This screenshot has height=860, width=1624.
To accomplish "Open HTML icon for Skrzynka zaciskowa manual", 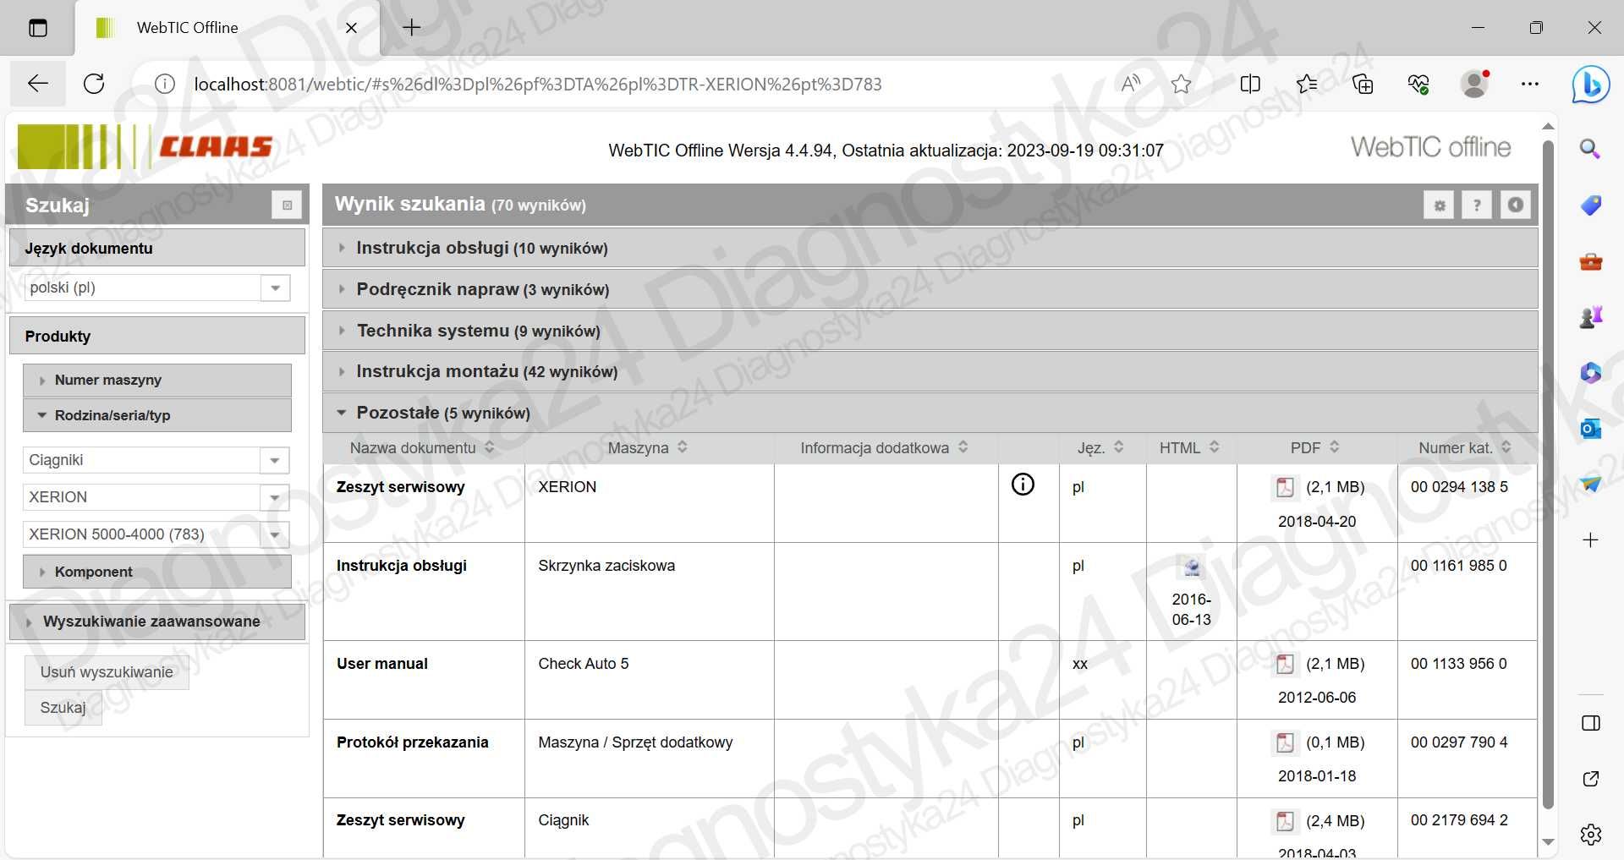I will point(1192,567).
